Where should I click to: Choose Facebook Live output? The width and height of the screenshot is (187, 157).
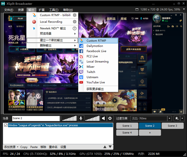click(98, 51)
